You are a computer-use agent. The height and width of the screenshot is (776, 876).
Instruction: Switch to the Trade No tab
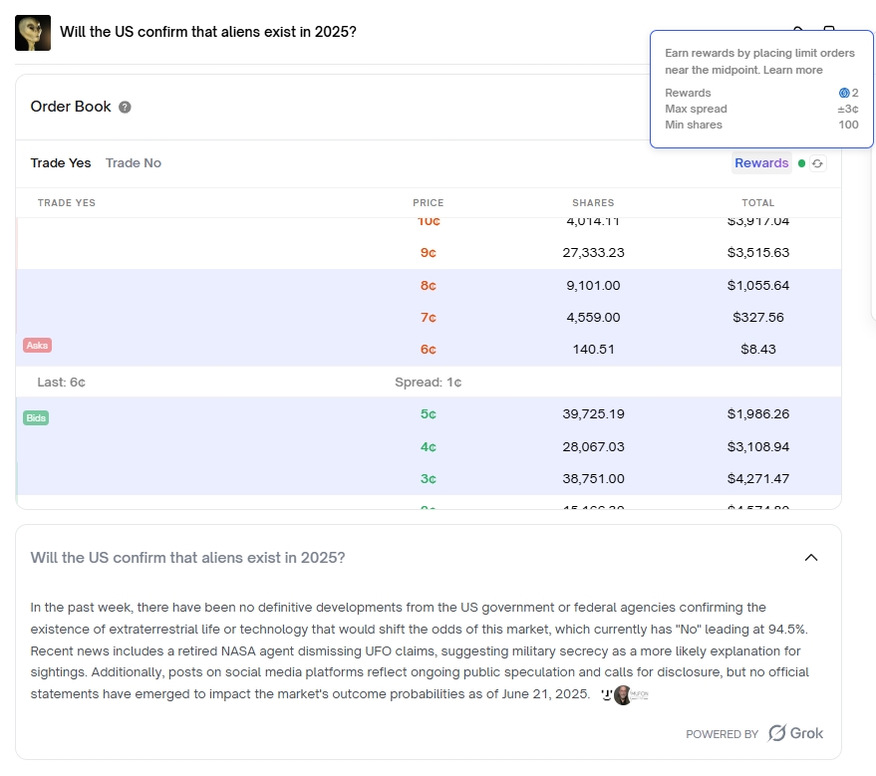tap(134, 163)
